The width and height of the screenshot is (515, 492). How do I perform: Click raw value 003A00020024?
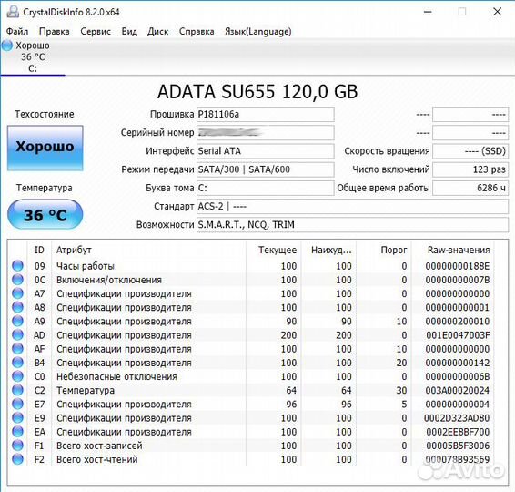pyautogui.click(x=457, y=390)
